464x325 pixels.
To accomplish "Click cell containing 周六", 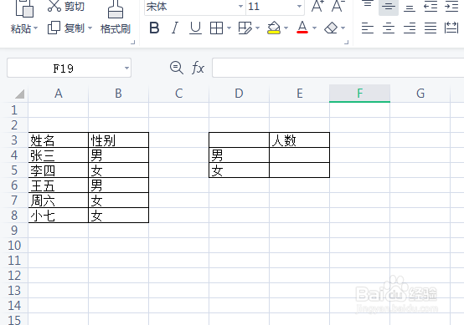I will (59, 201).
